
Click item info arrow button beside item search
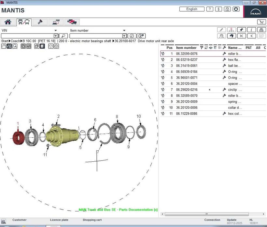point(141,36)
